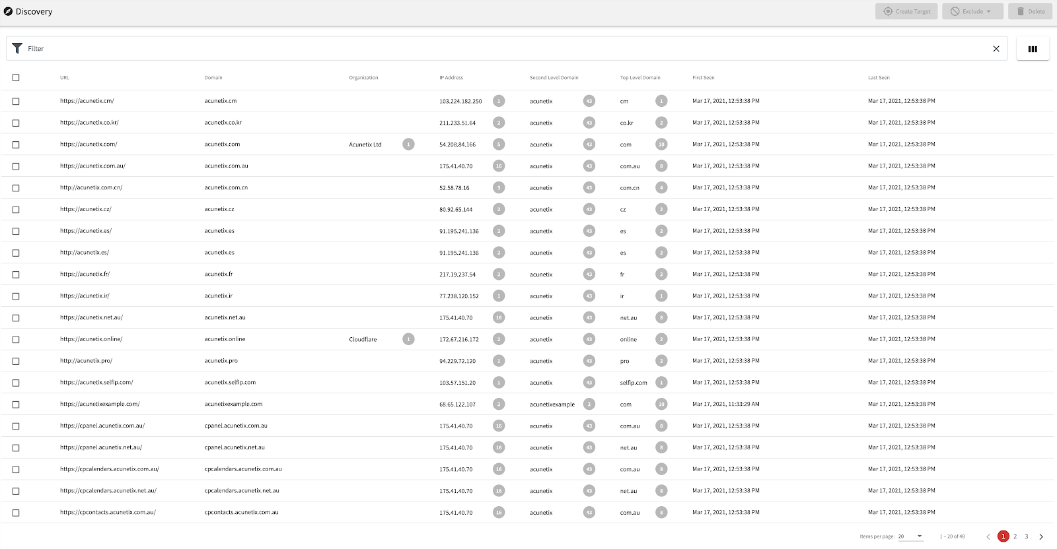Check the box for https://acunetix.cz/
Image resolution: width=1057 pixels, height=549 pixels.
point(16,210)
